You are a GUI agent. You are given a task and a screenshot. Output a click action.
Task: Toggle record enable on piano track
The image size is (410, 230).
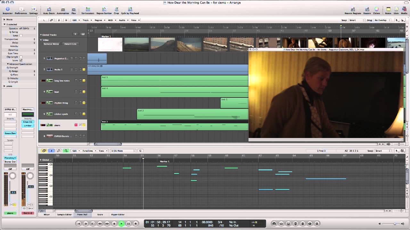click(76, 125)
